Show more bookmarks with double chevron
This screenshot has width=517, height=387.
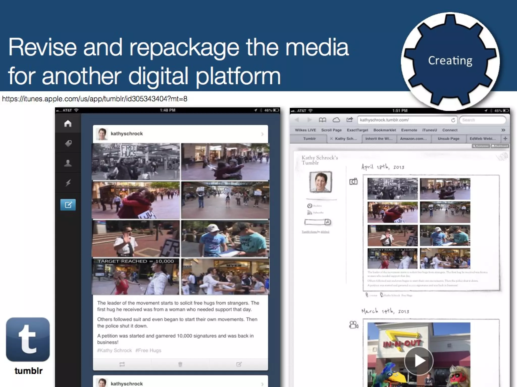[x=503, y=130]
